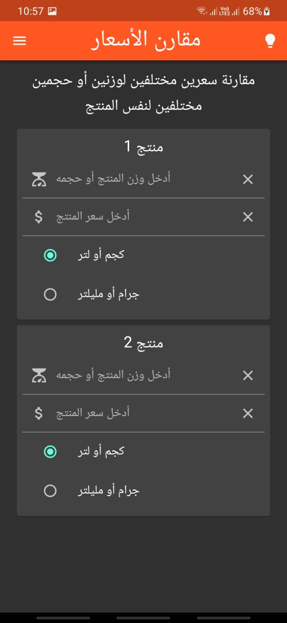Viewport: 287px width, 623px height.
Task: Select كجم أو لتر for product 2
Action: [50, 451]
